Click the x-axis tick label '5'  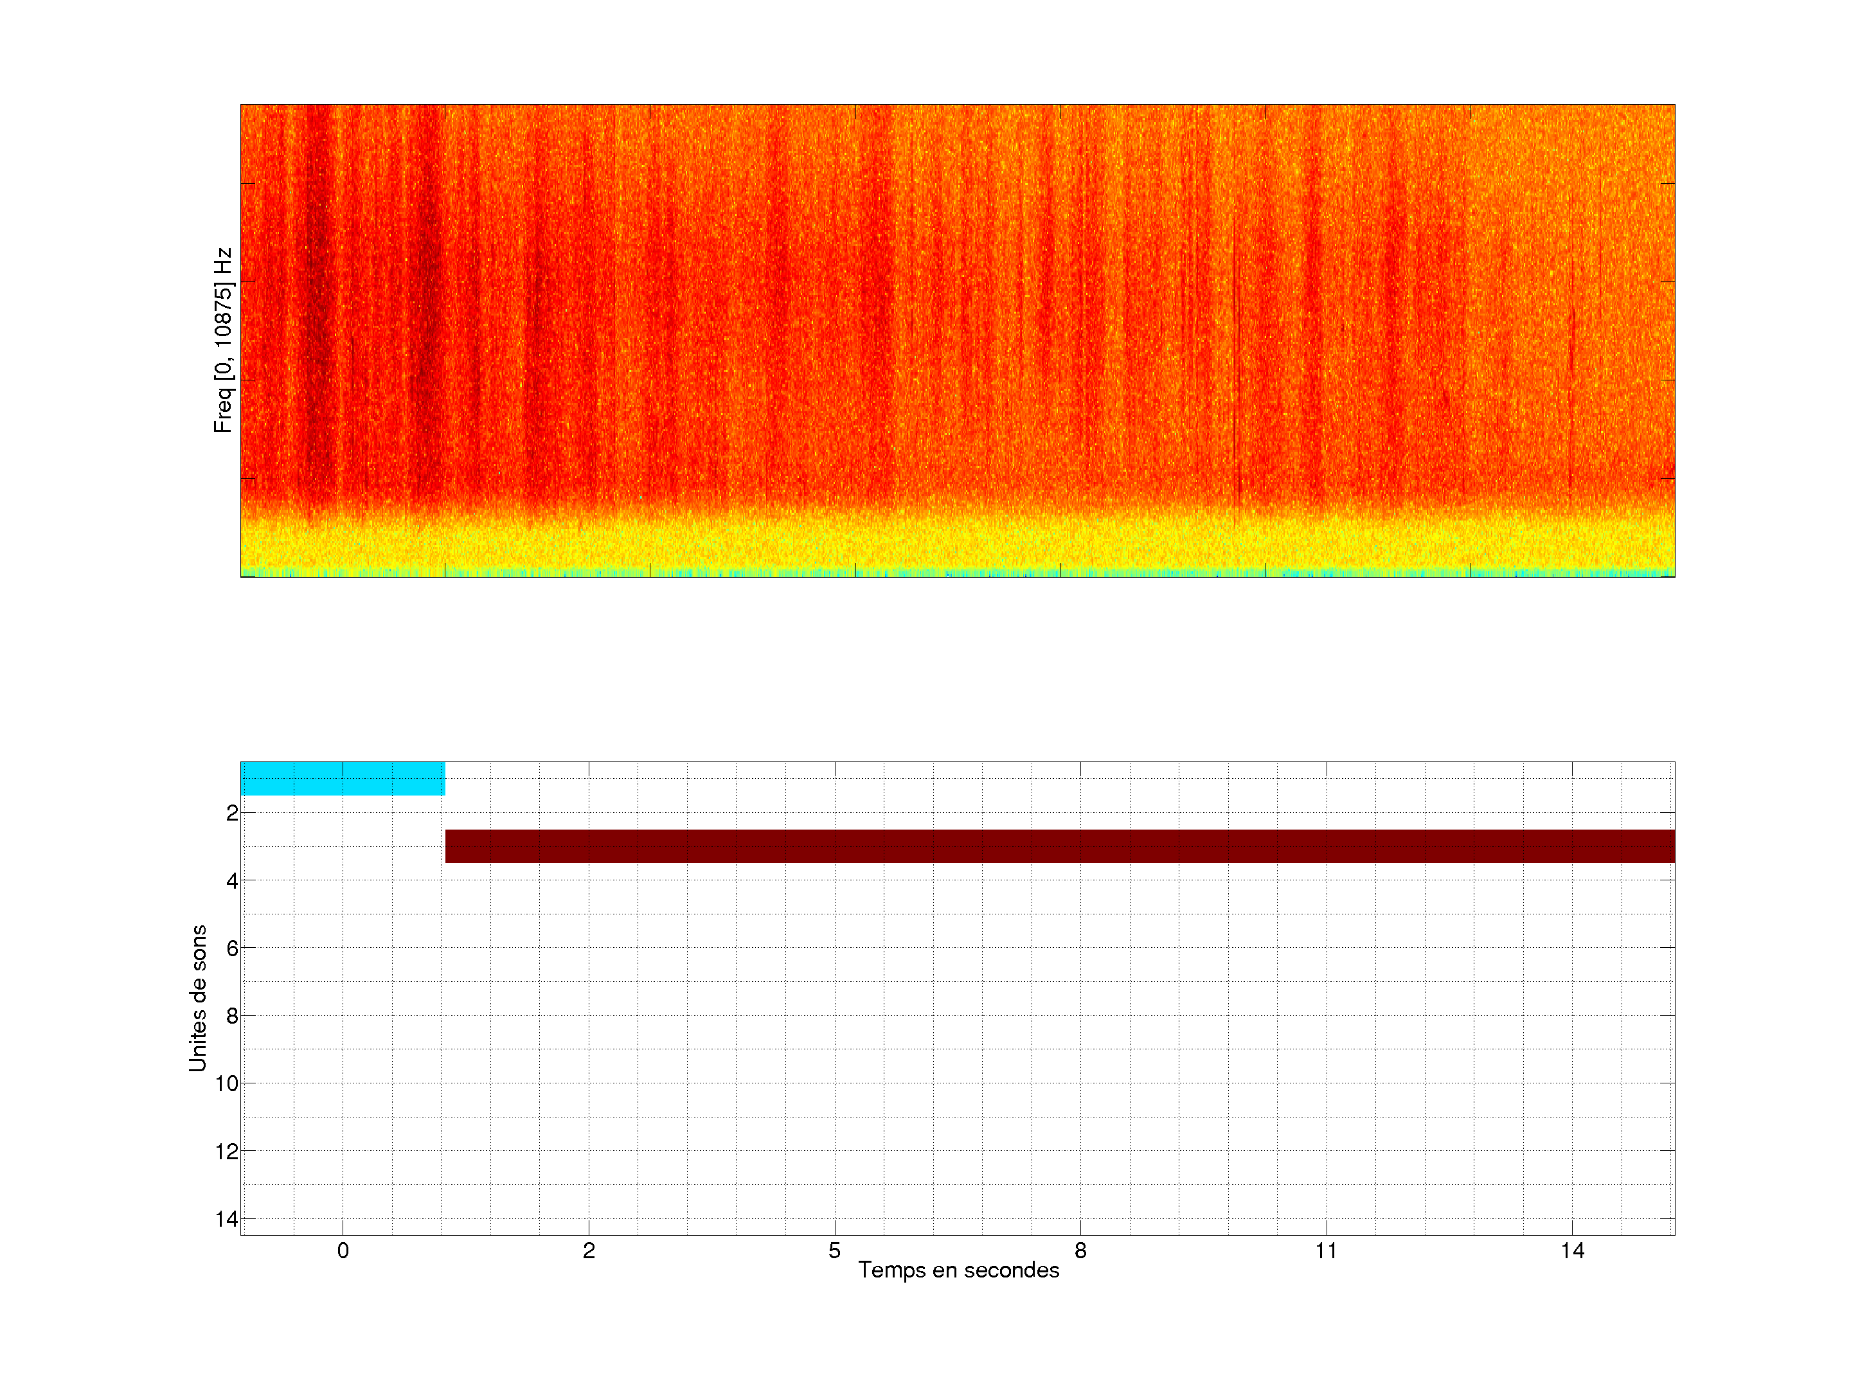click(x=834, y=1250)
